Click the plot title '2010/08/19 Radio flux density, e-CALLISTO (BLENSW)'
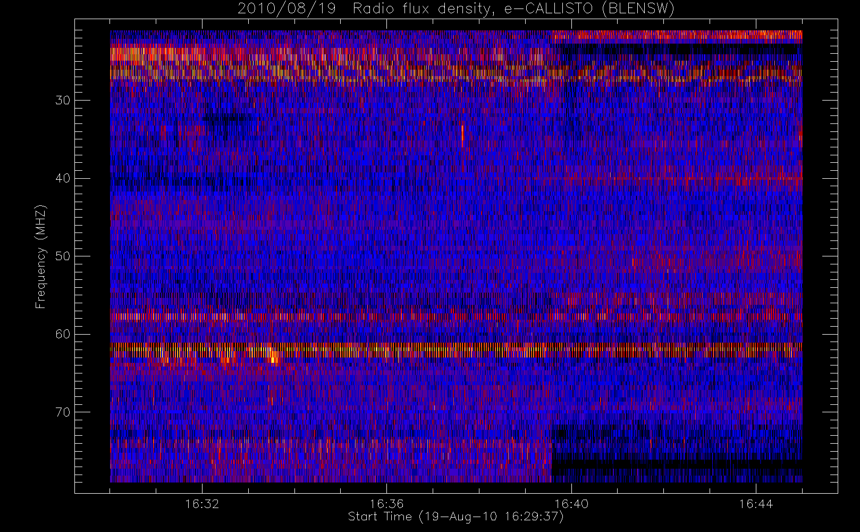Screen dimensions: 860x532 (x=456, y=9)
